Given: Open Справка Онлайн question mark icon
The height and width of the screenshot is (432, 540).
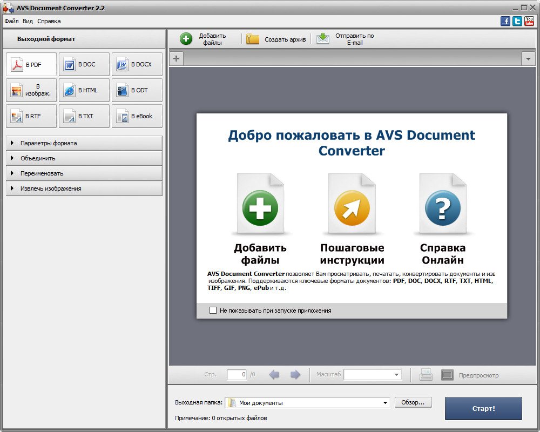Looking at the screenshot, I should 443,208.
